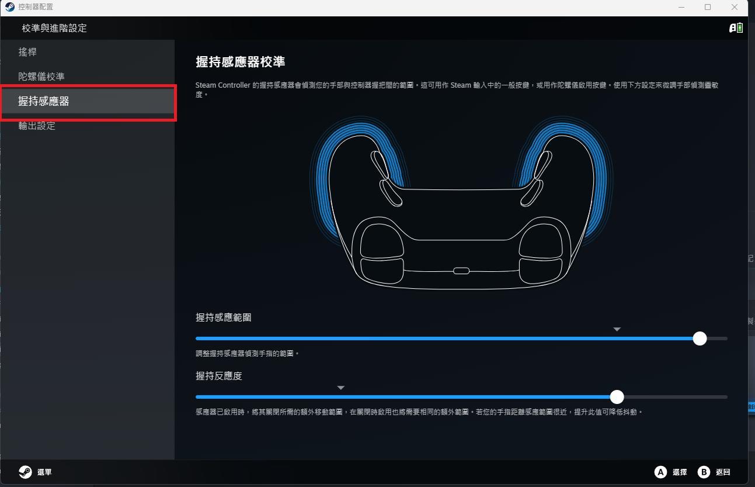
Task: Click the 握持感應範圍 slider handle
Action: (700, 339)
